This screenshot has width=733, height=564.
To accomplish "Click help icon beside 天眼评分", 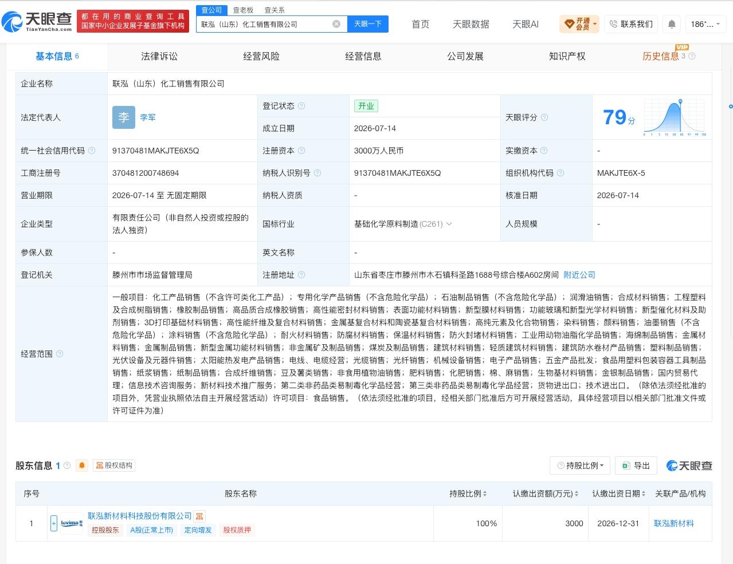I will point(544,117).
